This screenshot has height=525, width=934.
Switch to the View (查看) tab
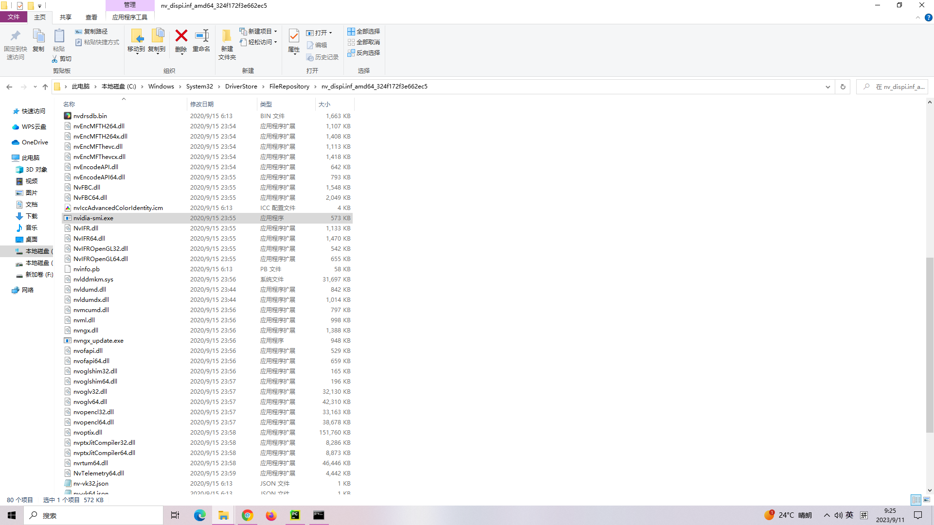(91, 17)
